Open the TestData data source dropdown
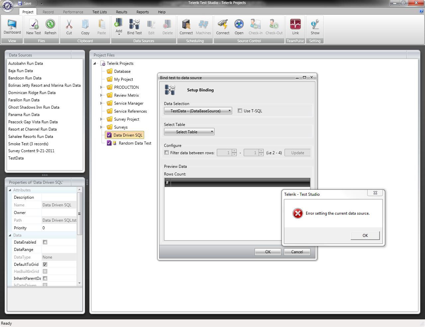Viewport: 425px width, 327px height. [x=198, y=111]
